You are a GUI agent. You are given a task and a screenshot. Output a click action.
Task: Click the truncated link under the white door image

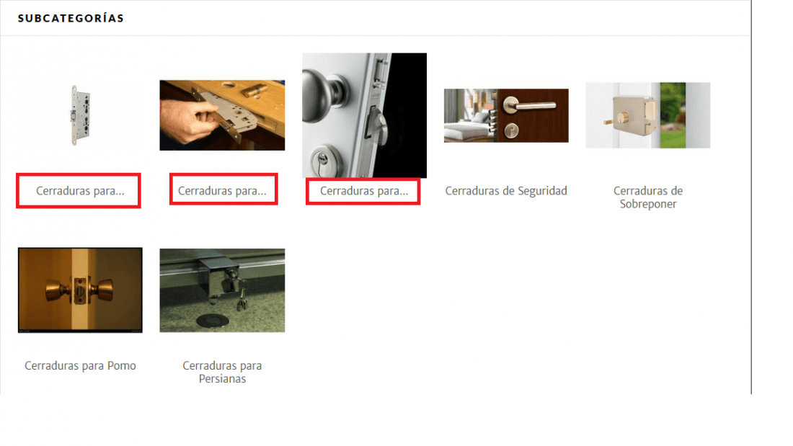pyautogui.click(x=364, y=191)
